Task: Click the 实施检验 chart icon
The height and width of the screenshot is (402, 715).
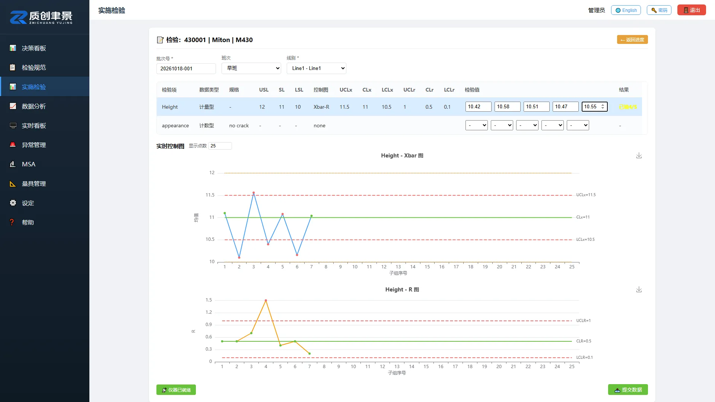Action: click(x=13, y=87)
